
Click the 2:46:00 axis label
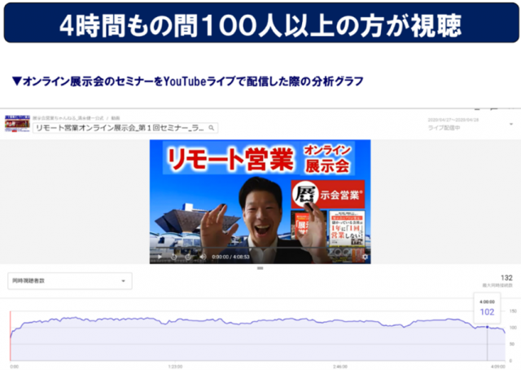click(x=340, y=367)
